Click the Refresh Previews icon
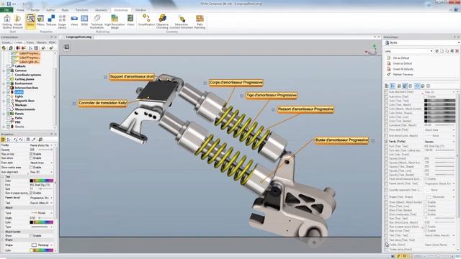 [389, 75]
